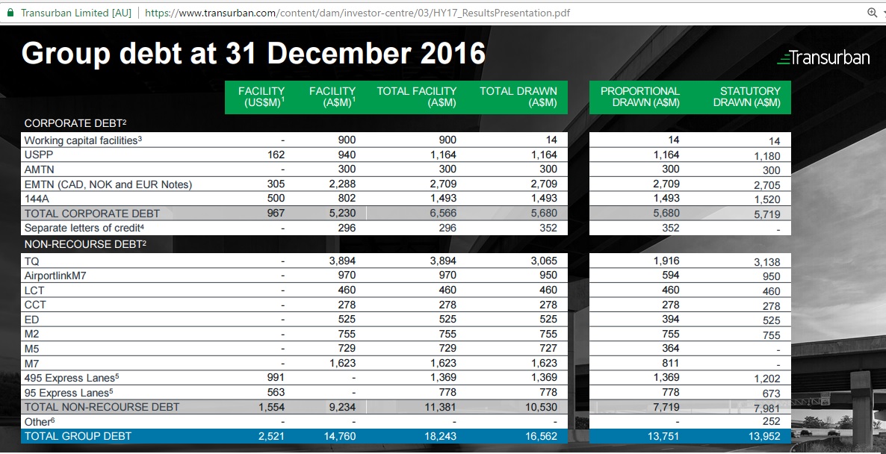This screenshot has width=886, height=454.
Task: Click the 'ED' row label
Action: click(x=31, y=320)
